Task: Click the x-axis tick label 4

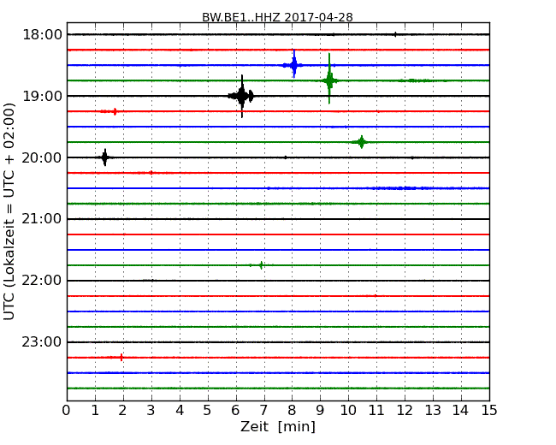Action: [180, 410]
